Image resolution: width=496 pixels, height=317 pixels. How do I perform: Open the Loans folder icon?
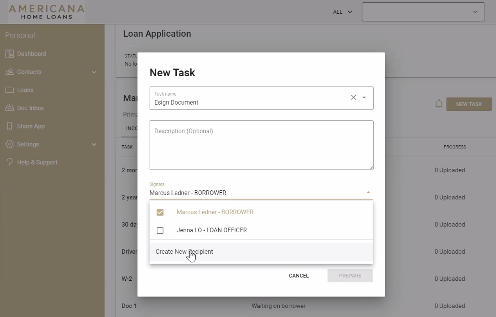10,90
